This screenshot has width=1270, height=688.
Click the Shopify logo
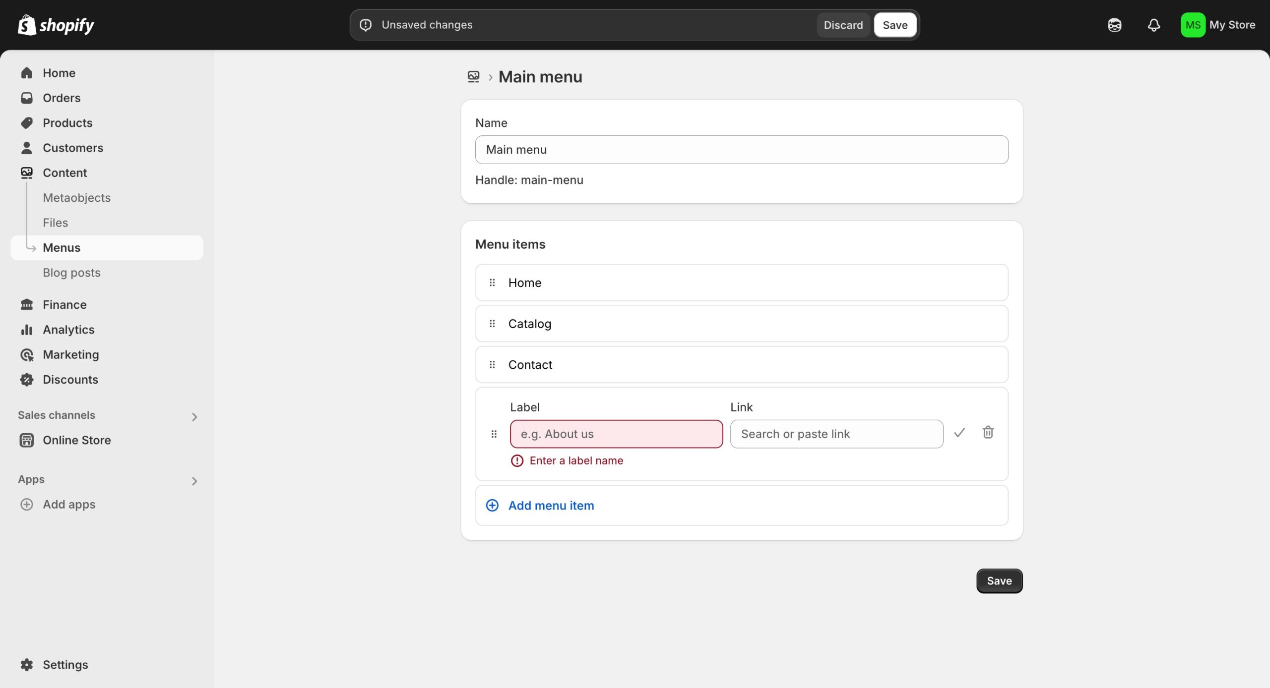(56, 25)
